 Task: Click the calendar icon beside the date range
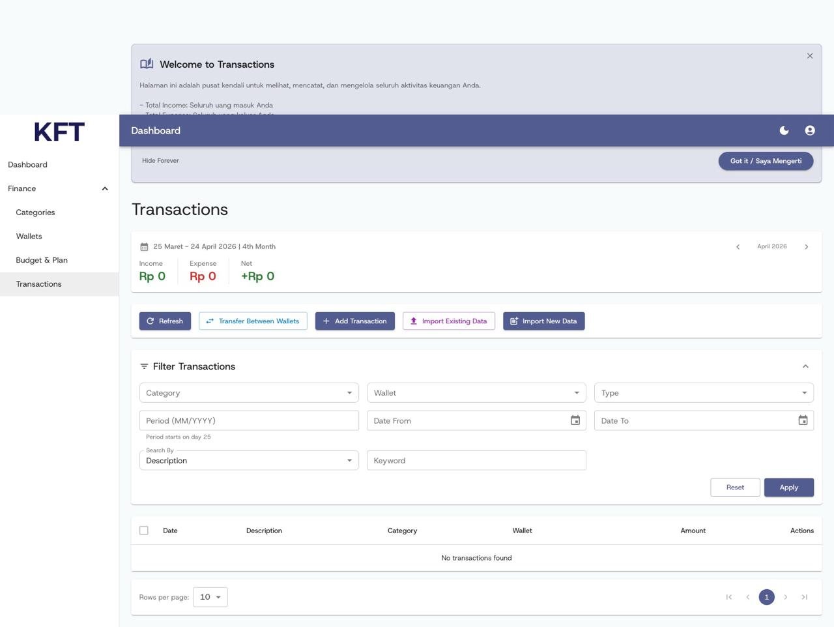[x=145, y=246]
